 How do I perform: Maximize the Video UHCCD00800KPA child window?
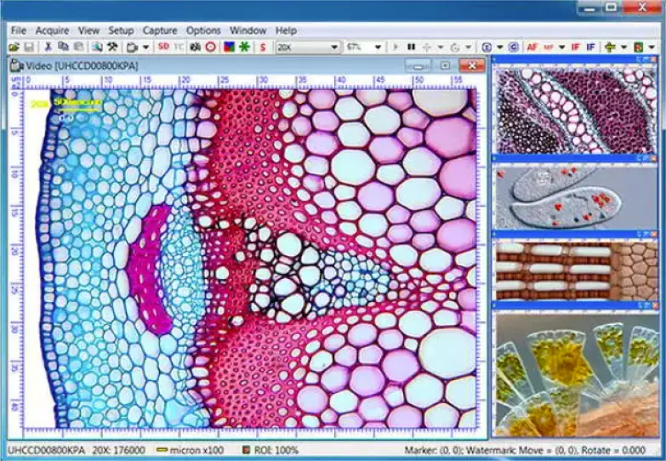tap(445, 65)
